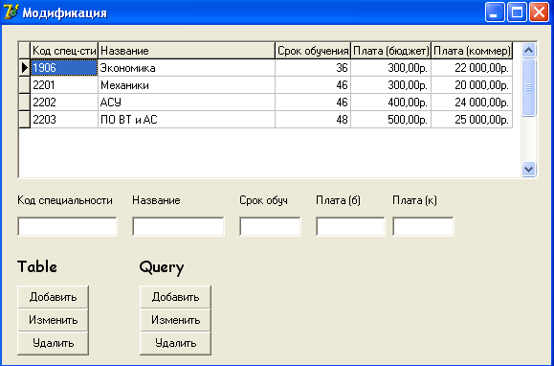Click the Delphi app icon in title bar
This screenshot has height=366, width=554.
[x=11, y=12]
